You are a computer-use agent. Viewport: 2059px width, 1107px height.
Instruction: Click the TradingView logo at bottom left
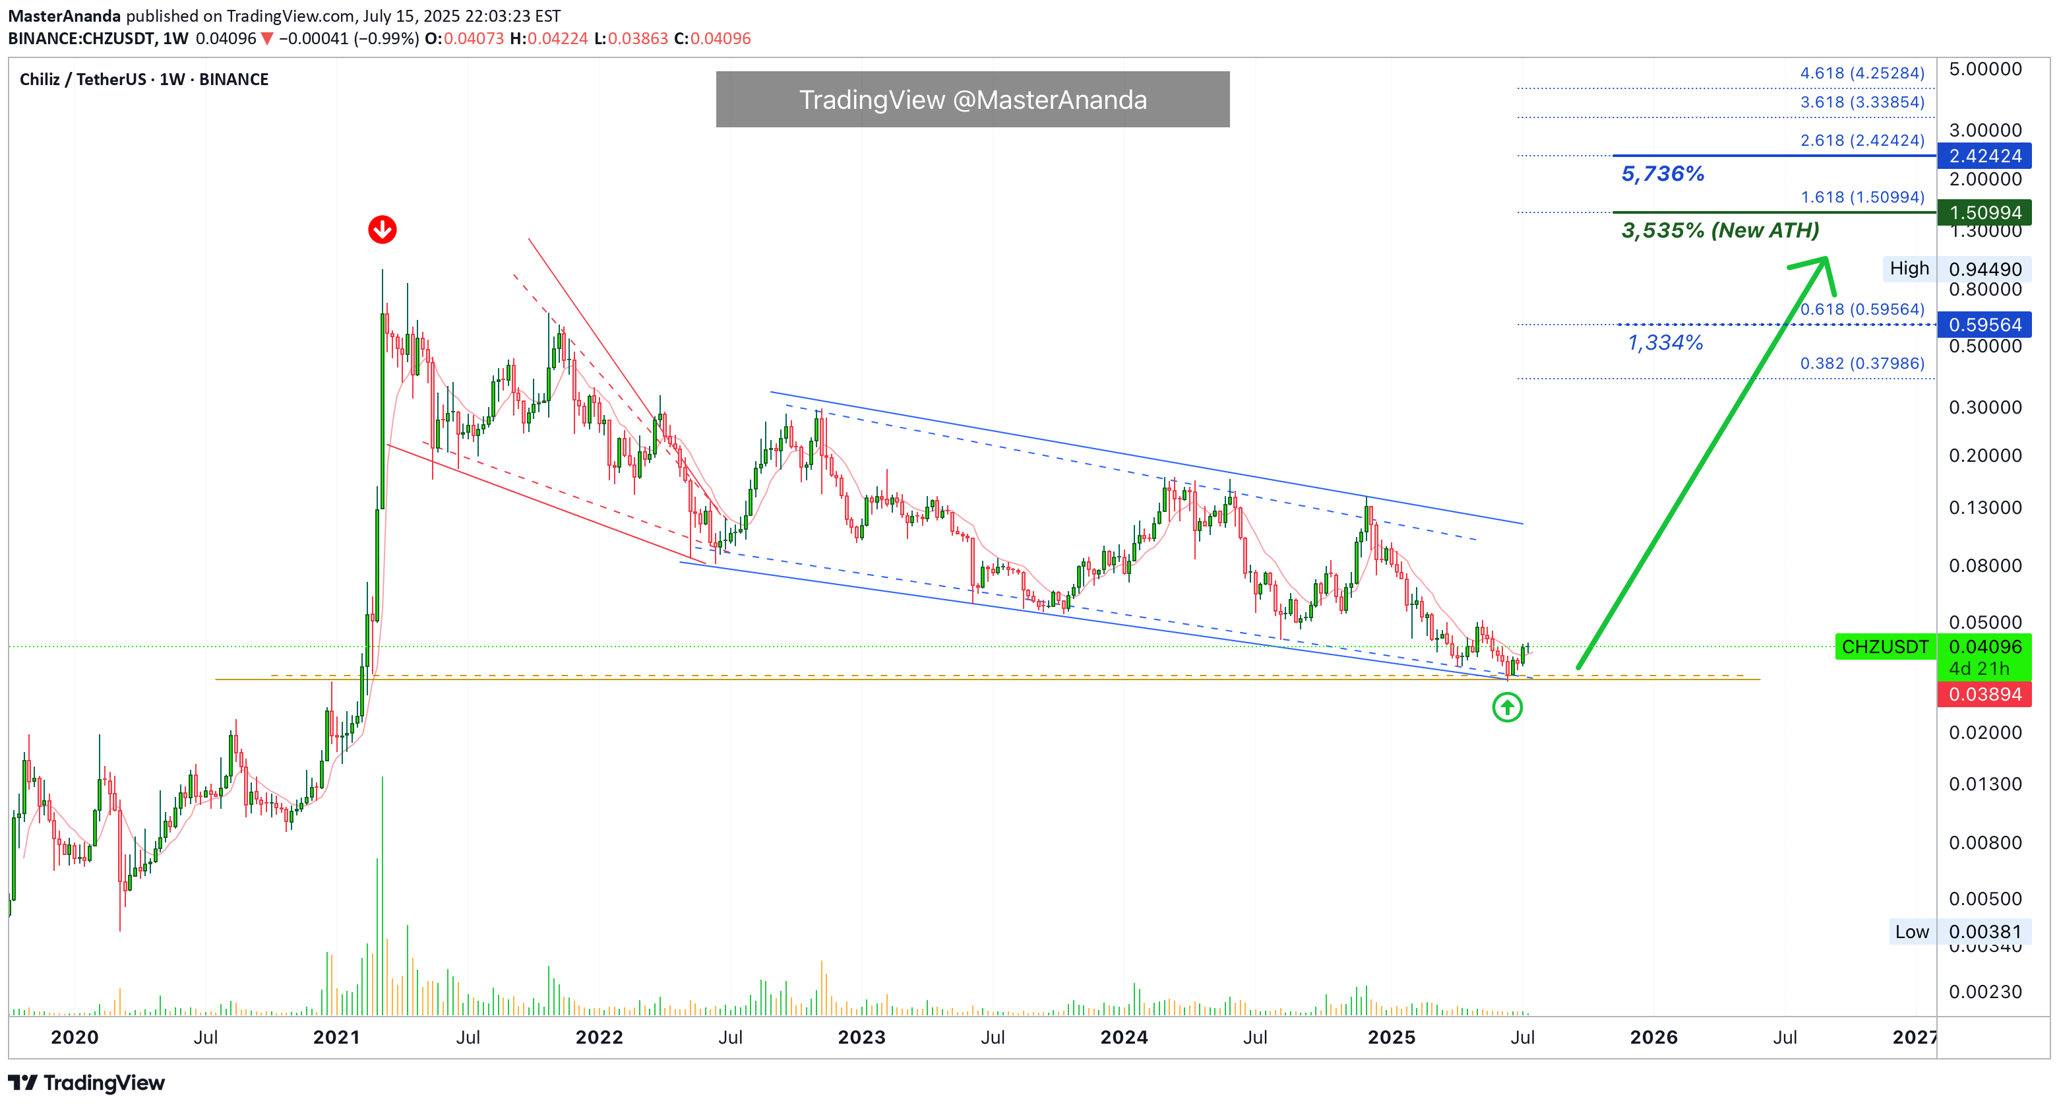point(86,1082)
